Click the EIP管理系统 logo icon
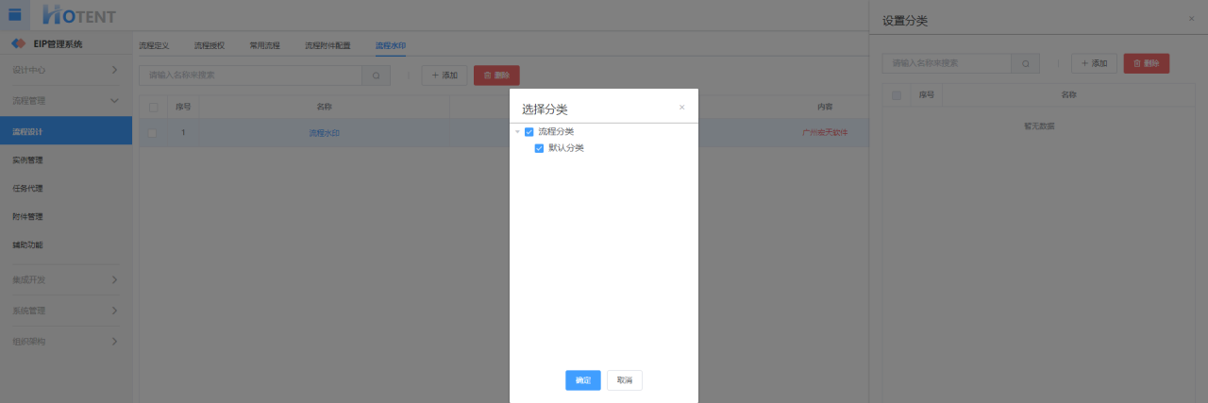This screenshot has width=1208, height=403. click(17, 44)
